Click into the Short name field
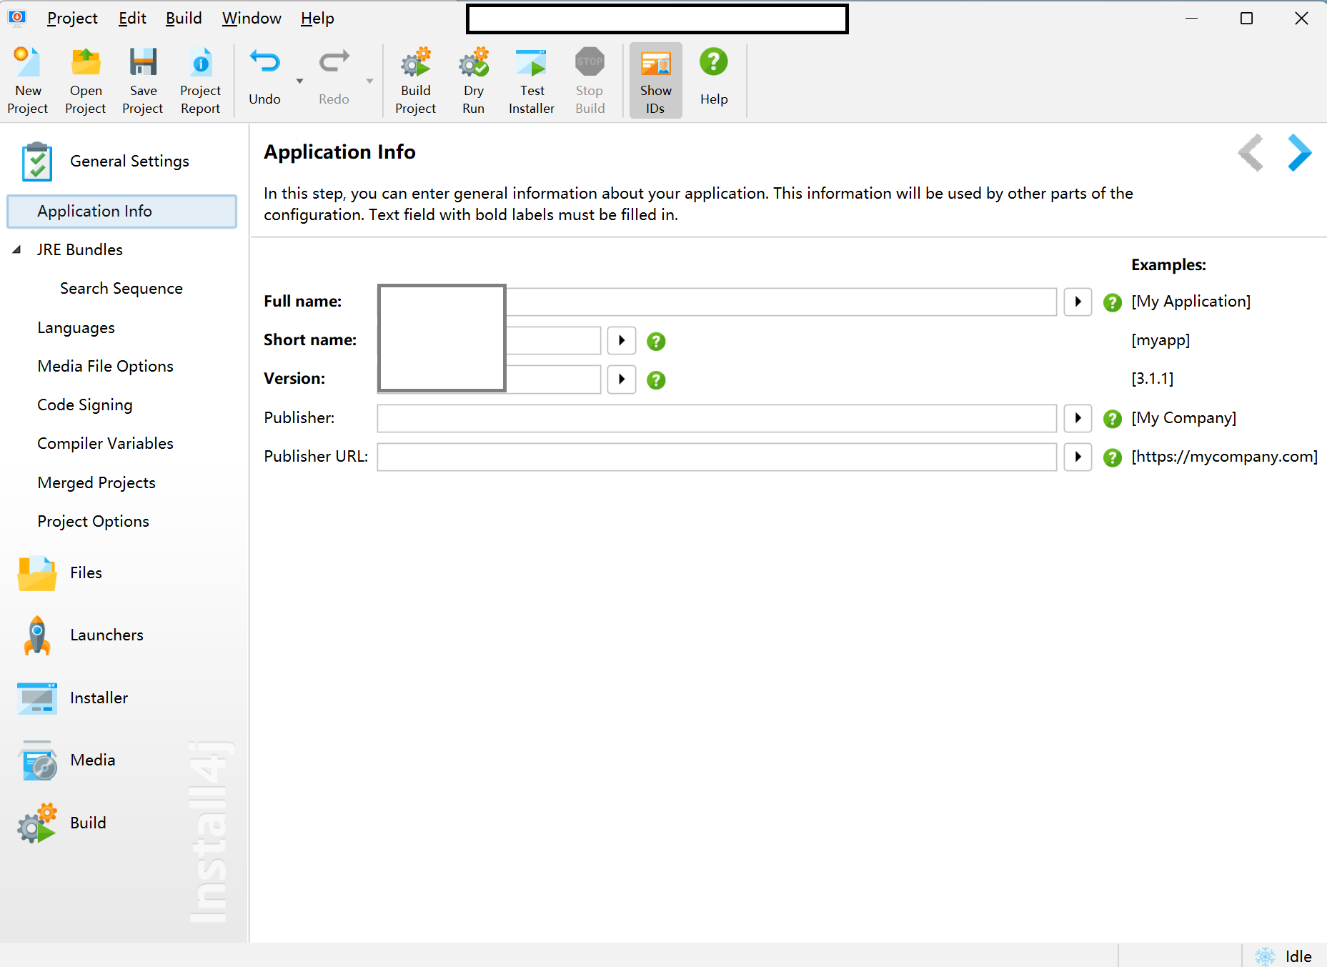Screen dimensions: 1327x967 (489, 341)
